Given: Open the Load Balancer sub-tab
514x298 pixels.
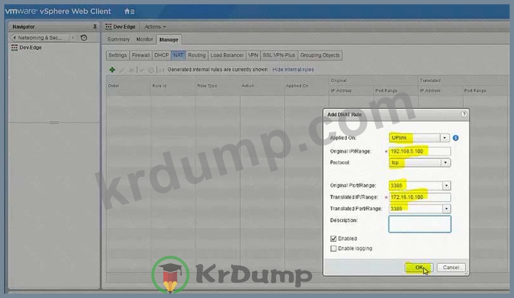Looking at the screenshot, I should coord(227,55).
